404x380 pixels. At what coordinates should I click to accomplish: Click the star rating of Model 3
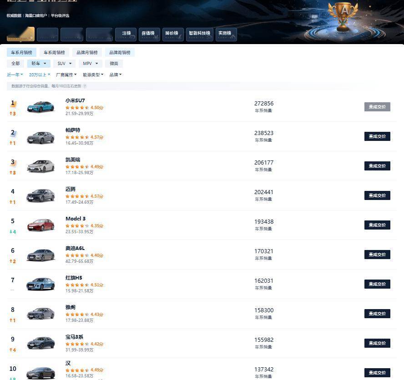pyautogui.click(x=75, y=226)
